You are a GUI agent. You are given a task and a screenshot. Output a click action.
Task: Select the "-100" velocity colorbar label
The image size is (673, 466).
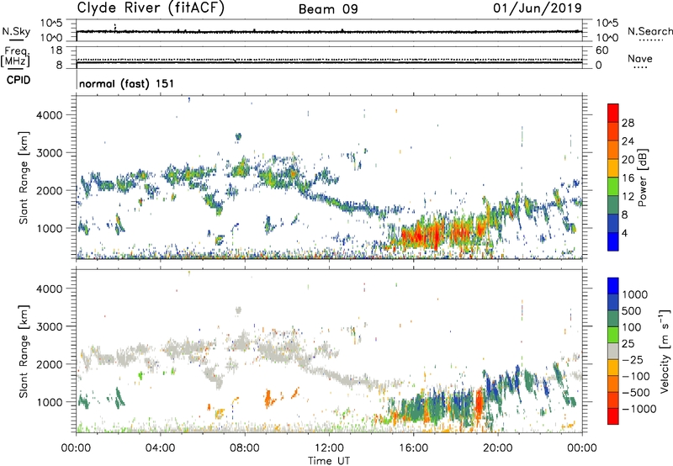[636, 376]
